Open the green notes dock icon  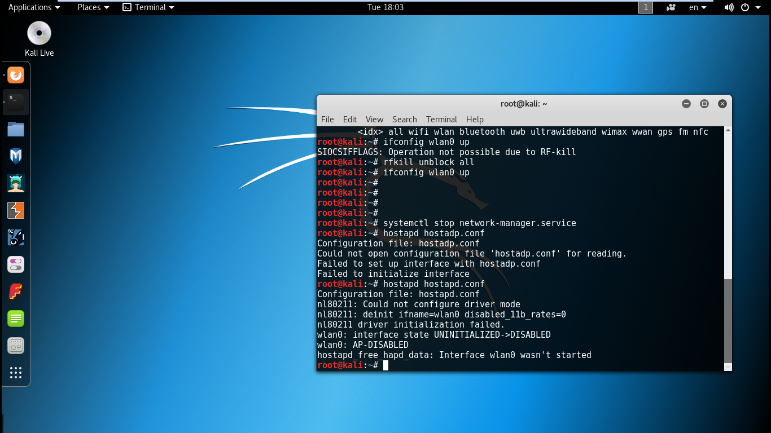(x=16, y=319)
